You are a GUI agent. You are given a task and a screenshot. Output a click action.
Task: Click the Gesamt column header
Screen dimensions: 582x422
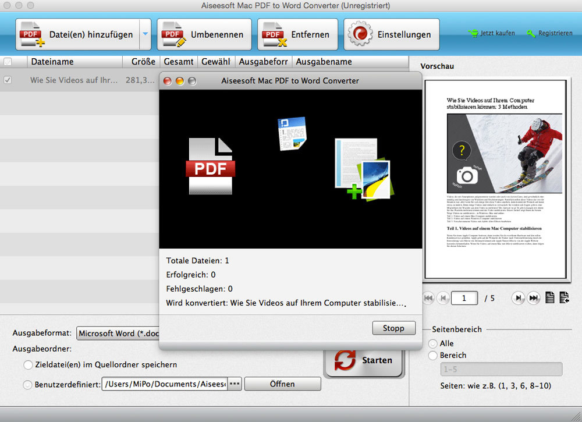pos(179,62)
